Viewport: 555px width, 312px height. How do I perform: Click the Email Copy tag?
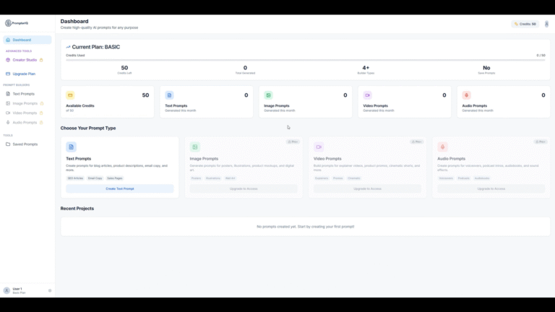click(x=95, y=178)
